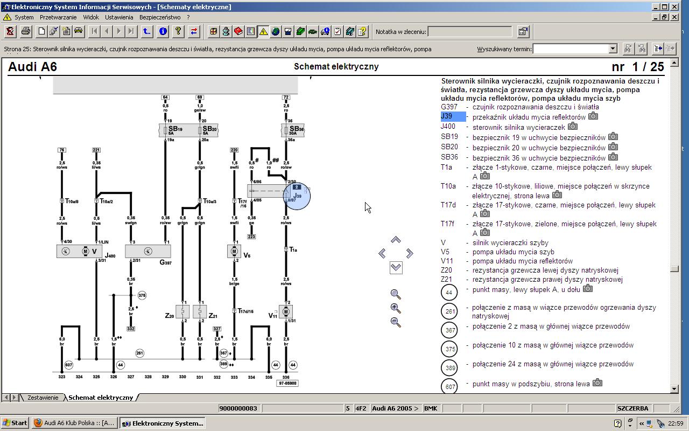Click the highlighted J39 relay on the diagram
Screen dimensions: 689x431
pos(297,196)
